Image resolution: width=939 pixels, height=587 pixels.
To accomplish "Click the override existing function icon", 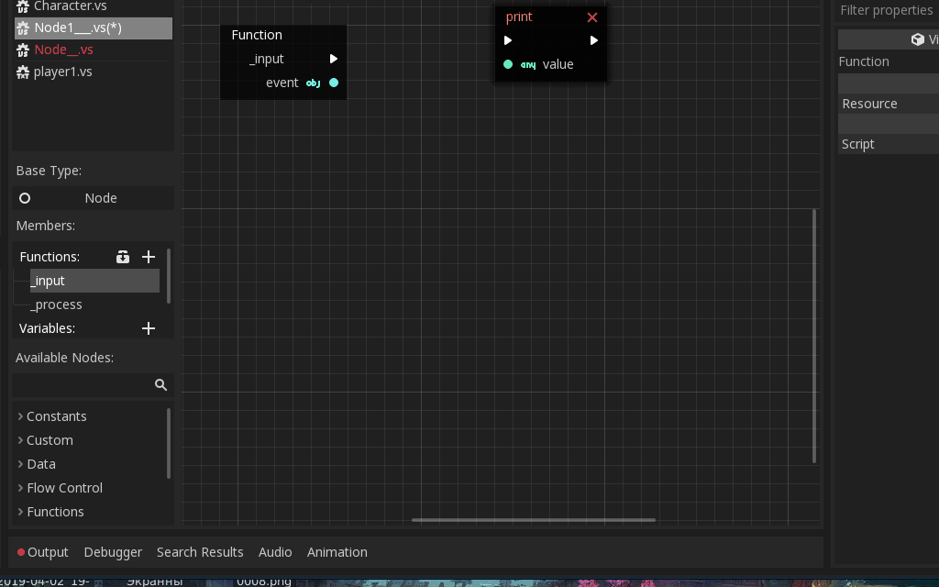I will point(123,257).
